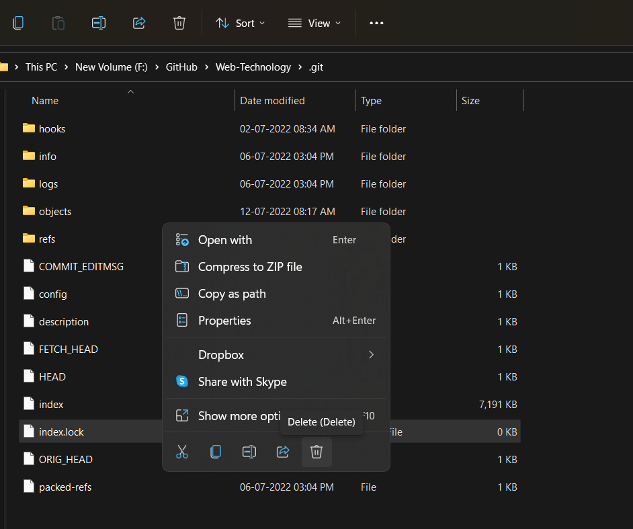This screenshot has height=529, width=633.
Task: Open the View dropdown menu
Action: coord(314,23)
